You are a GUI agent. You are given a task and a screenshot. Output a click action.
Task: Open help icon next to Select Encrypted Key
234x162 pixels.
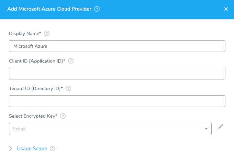[x=63, y=116]
